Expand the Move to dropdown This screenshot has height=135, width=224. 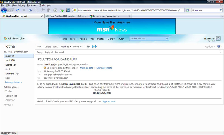point(78,47)
